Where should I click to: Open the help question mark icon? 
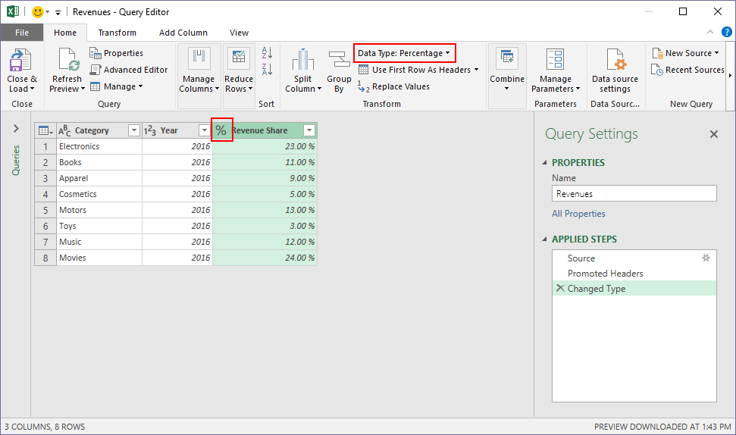[727, 33]
